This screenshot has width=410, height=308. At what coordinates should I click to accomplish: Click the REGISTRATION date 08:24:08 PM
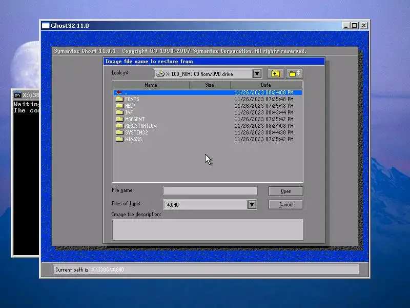pyautogui.click(x=264, y=126)
